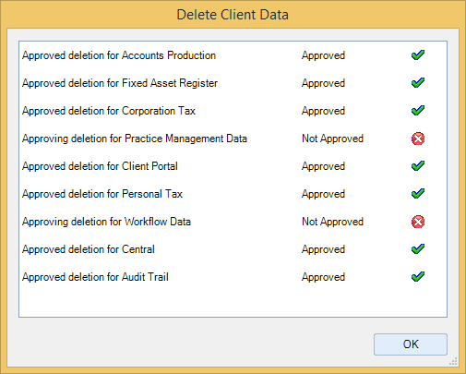Click red cross icon for Workflow Data

[x=418, y=222]
